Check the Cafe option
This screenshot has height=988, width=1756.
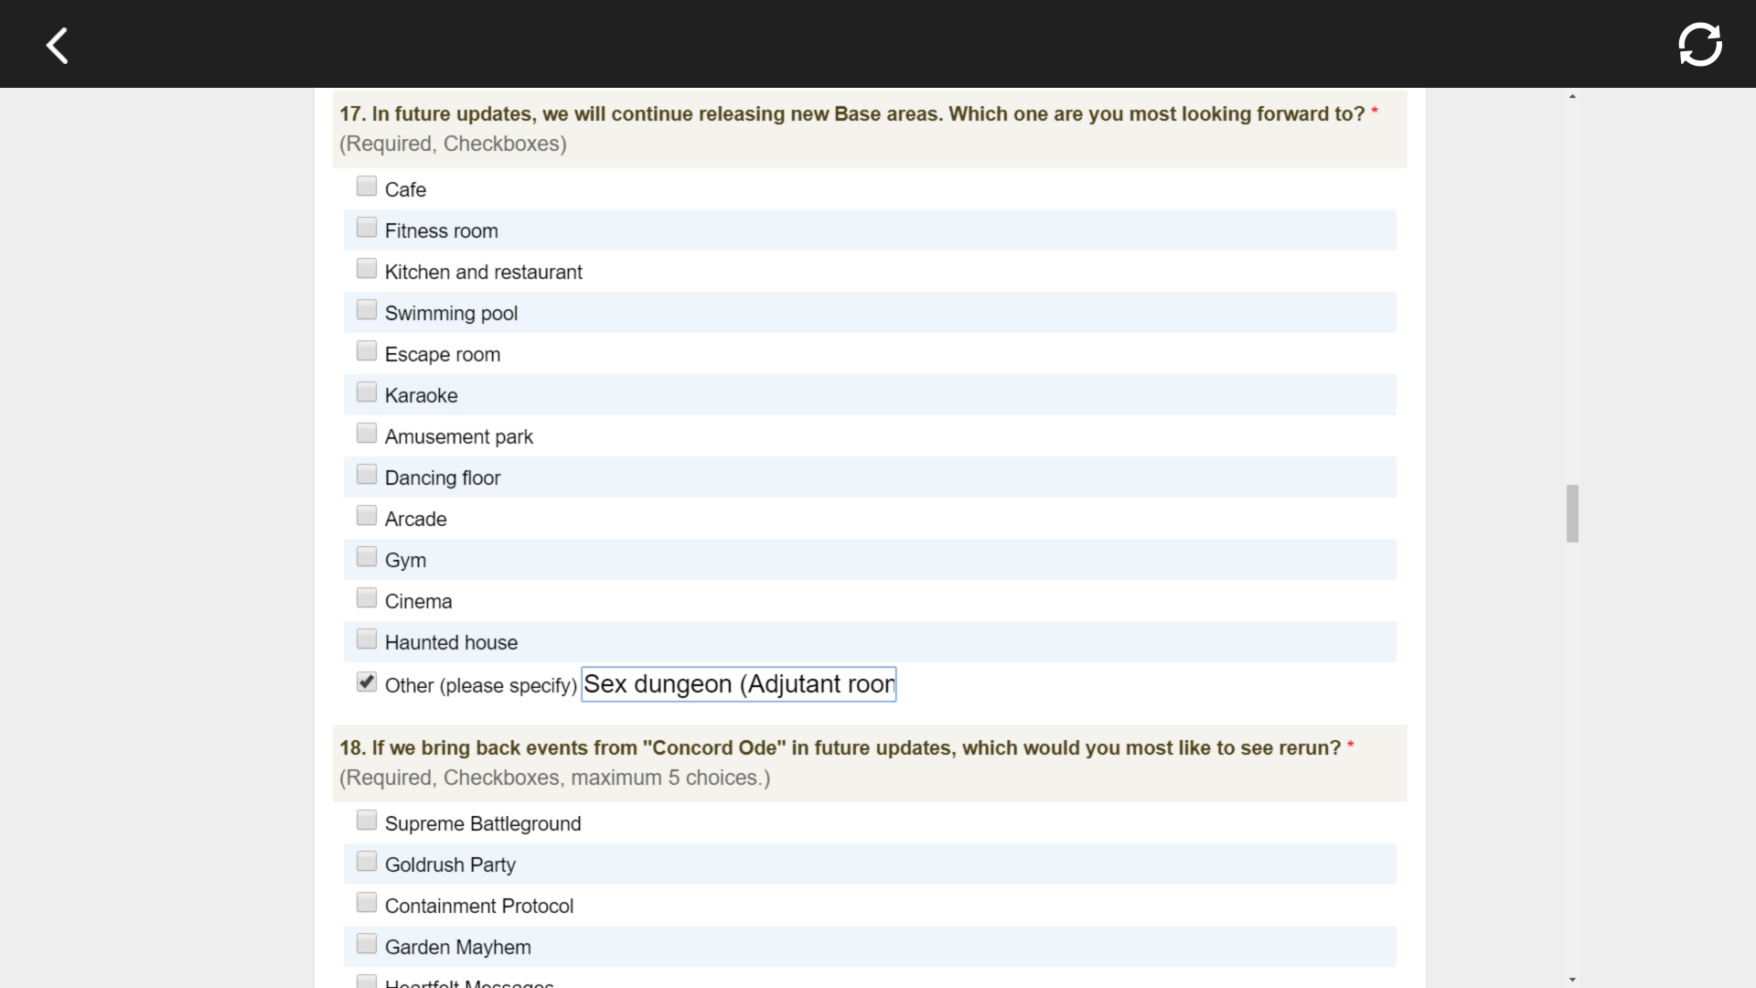pos(367,187)
